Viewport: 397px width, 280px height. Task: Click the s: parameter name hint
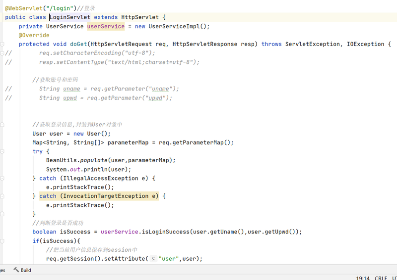pyautogui.click(x=153, y=259)
